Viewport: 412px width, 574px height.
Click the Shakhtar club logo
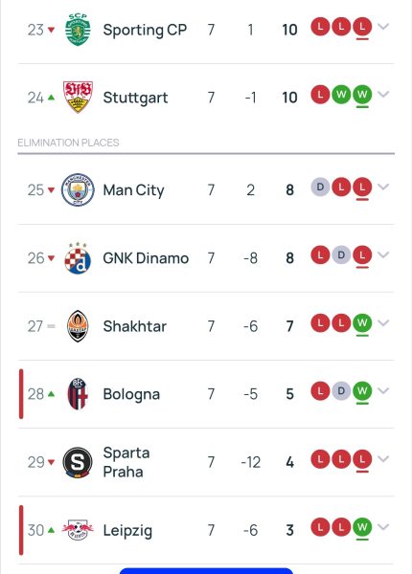tap(78, 326)
